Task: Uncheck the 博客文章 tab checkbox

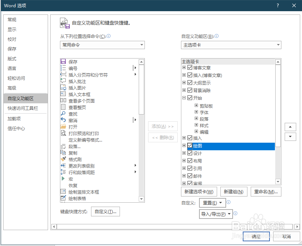Action: coord(190,68)
